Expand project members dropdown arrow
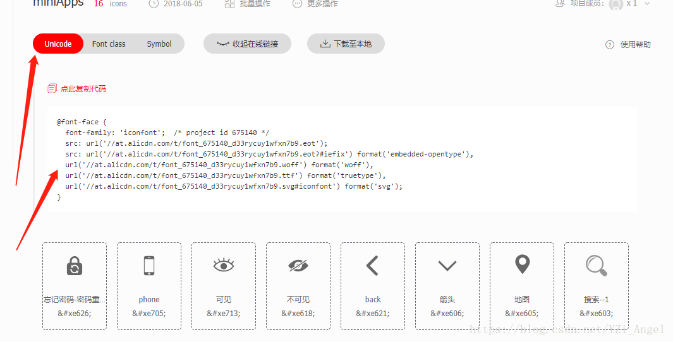Image resolution: width=673 pixels, height=342 pixels. point(647,3)
